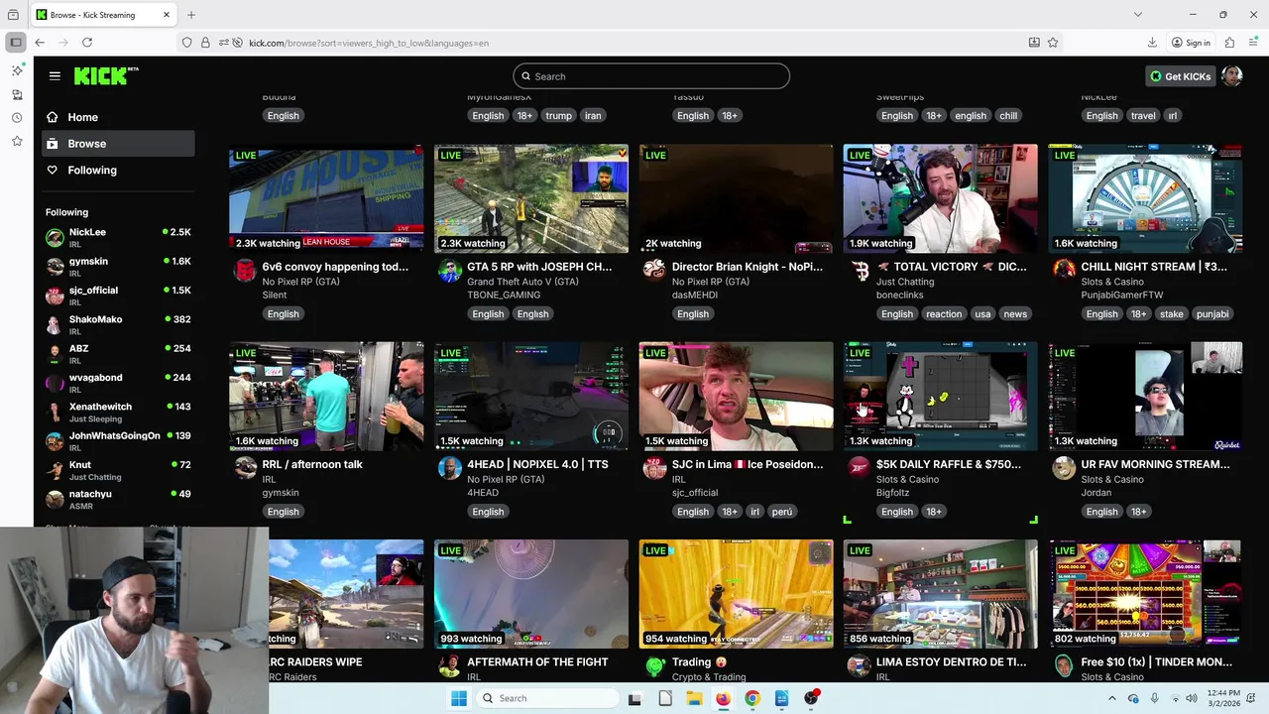Focus the Kick search field
The height and width of the screenshot is (714, 1269).
(x=651, y=76)
